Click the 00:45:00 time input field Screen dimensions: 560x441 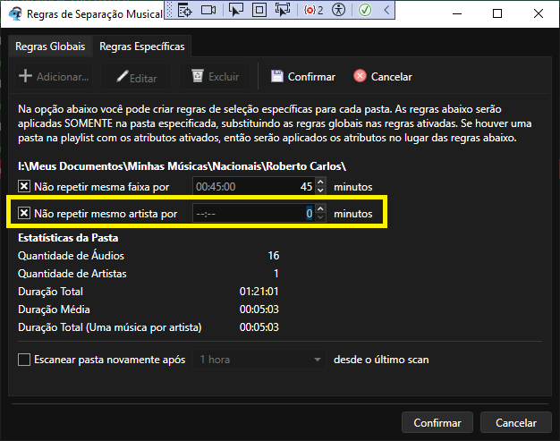coord(242,188)
